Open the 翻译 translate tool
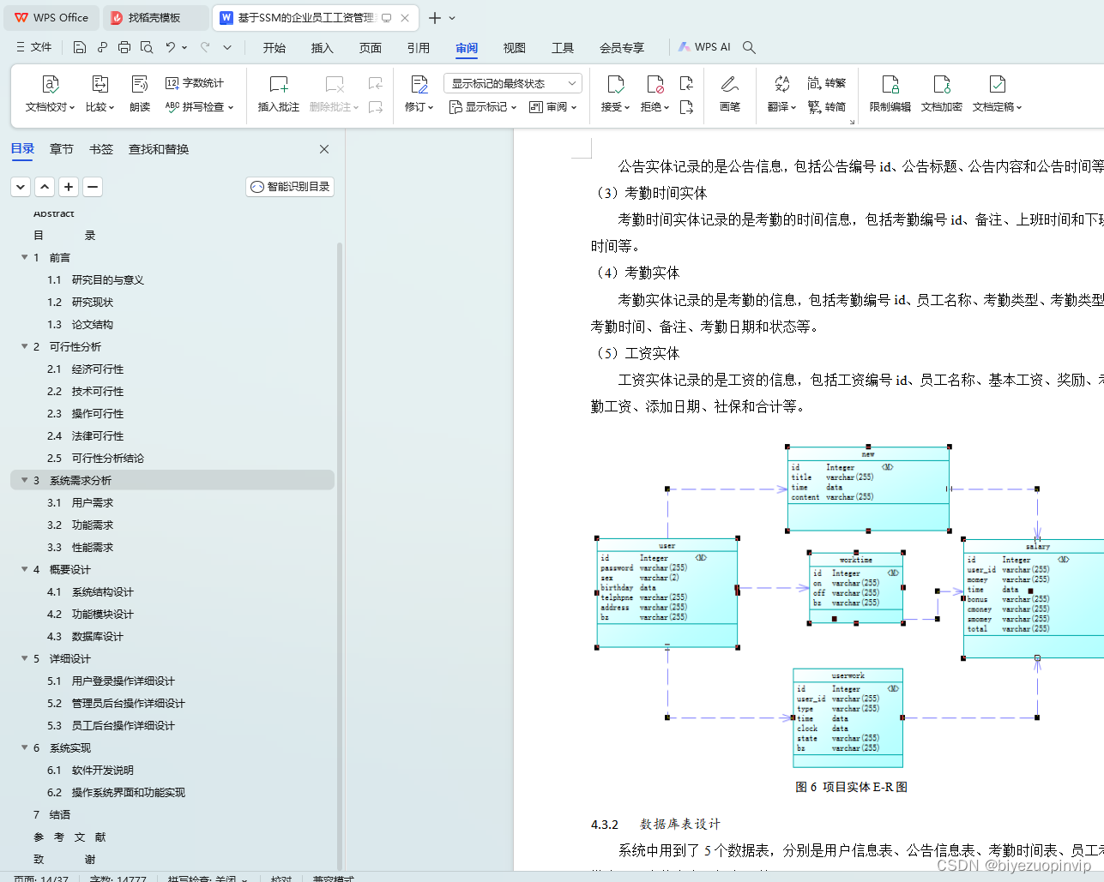This screenshot has width=1104, height=882. click(781, 94)
